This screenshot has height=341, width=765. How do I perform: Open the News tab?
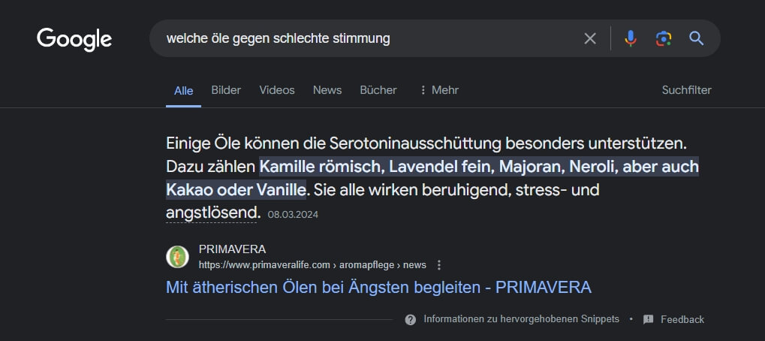coord(327,90)
